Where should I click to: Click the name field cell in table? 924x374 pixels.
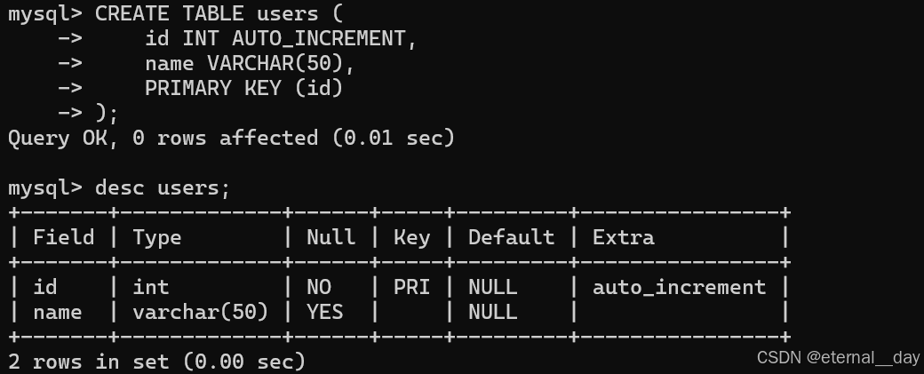[x=57, y=312]
